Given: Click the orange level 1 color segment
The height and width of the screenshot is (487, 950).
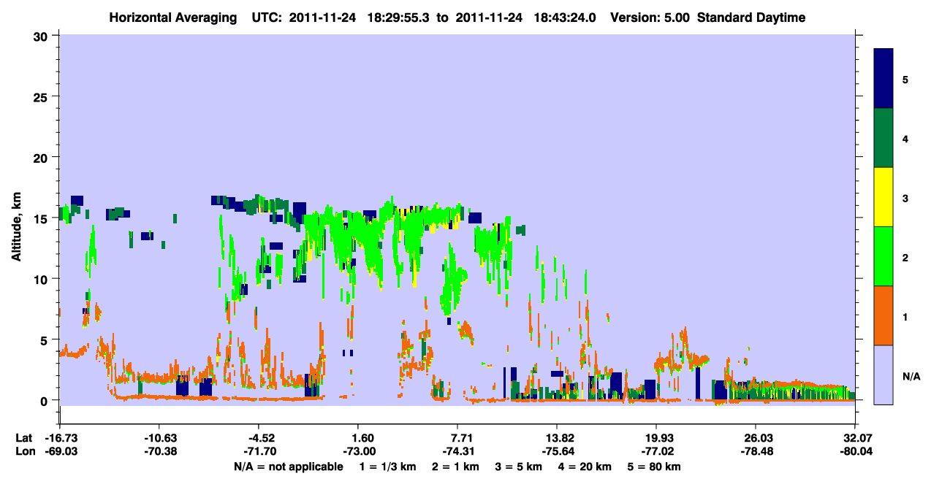Looking at the screenshot, I should point(883,315).
